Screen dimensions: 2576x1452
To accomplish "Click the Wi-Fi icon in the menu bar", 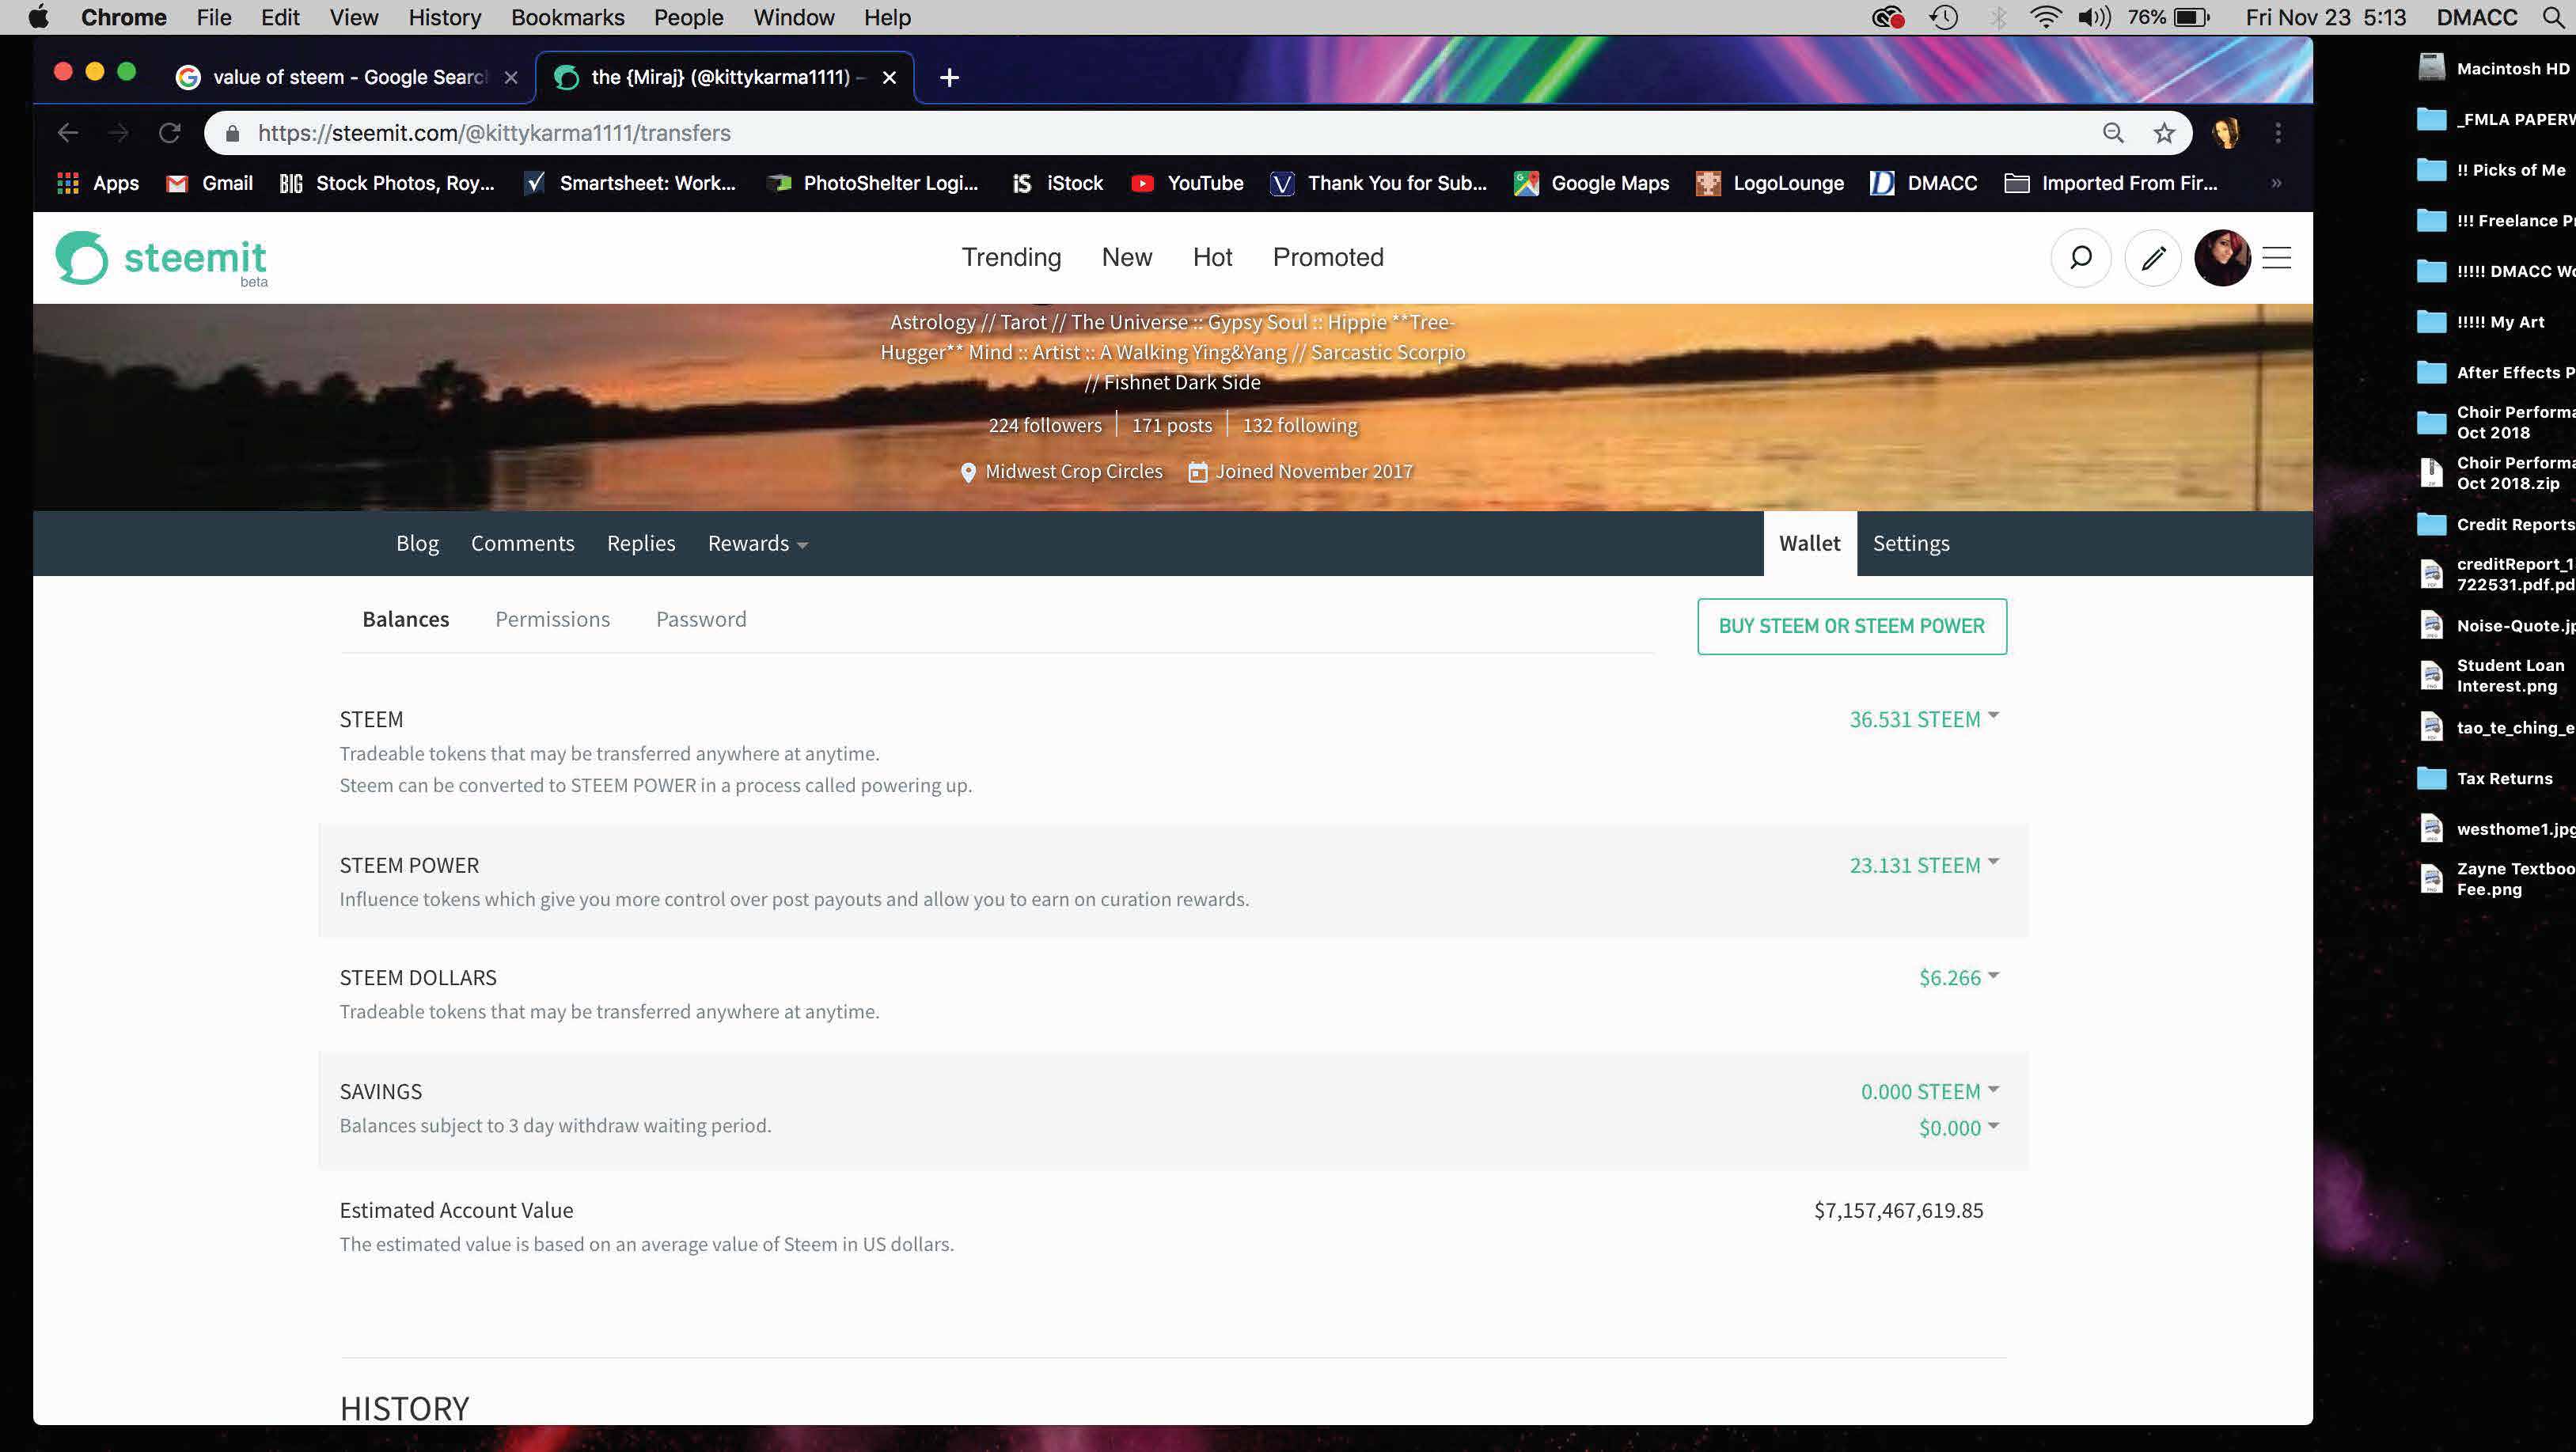I will tap(2046, 17).
